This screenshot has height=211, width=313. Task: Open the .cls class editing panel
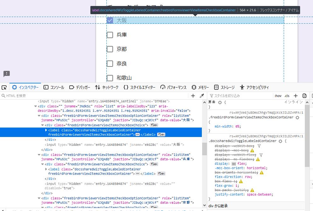287,95
